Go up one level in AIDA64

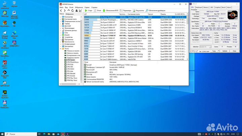coord(69,10)
